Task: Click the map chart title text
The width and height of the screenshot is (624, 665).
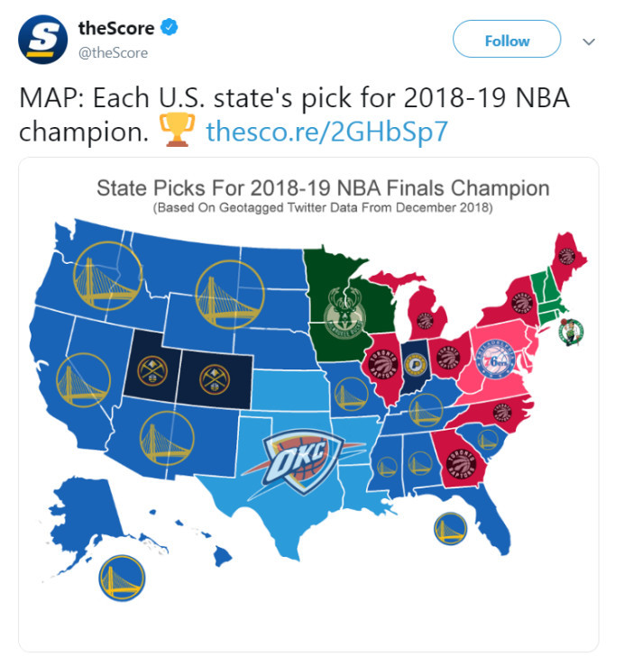Action: [323, 188]
